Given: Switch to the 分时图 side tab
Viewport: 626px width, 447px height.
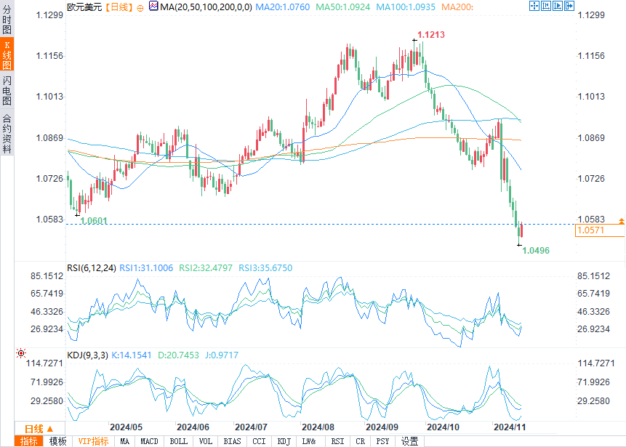Looking at the screenshot, I should pyautogui.click(x=7, y=19).
